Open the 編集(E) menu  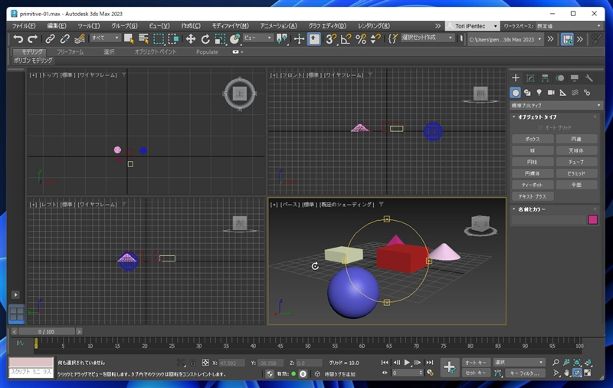57,26
